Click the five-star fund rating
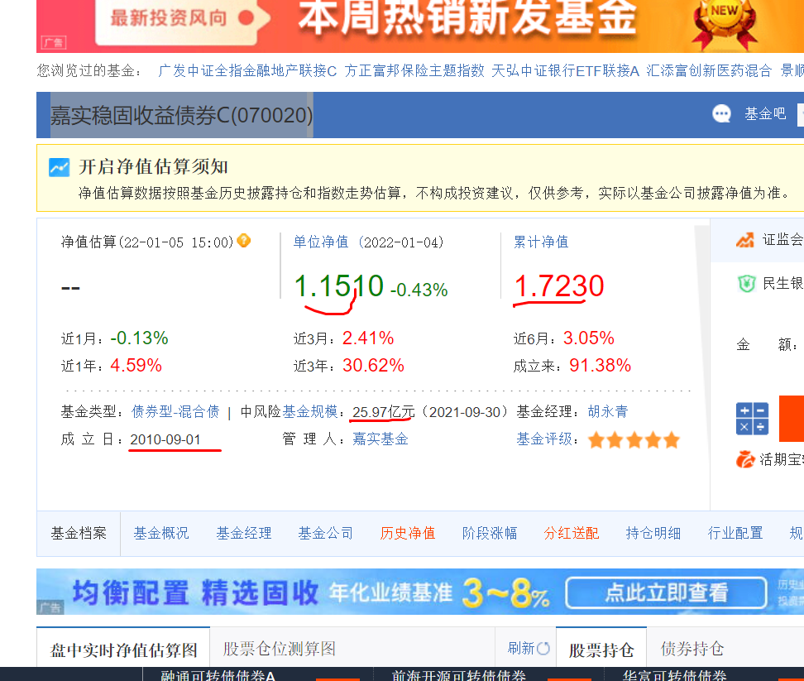 click(x=634, y=440)
